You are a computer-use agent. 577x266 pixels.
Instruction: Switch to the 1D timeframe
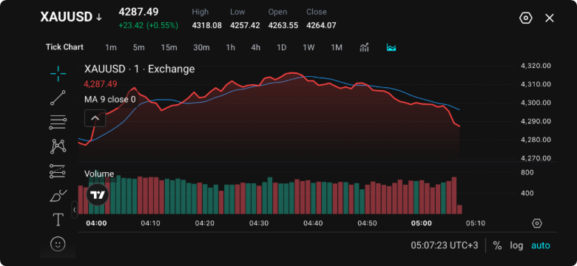(282, 47)
